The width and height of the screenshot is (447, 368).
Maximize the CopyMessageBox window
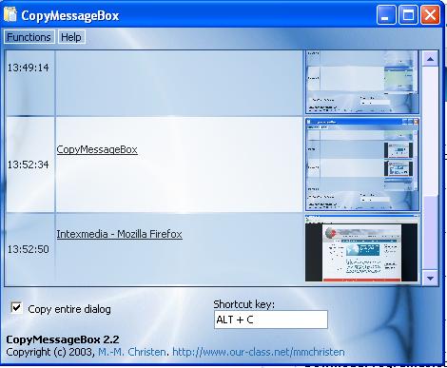point(408,15)
